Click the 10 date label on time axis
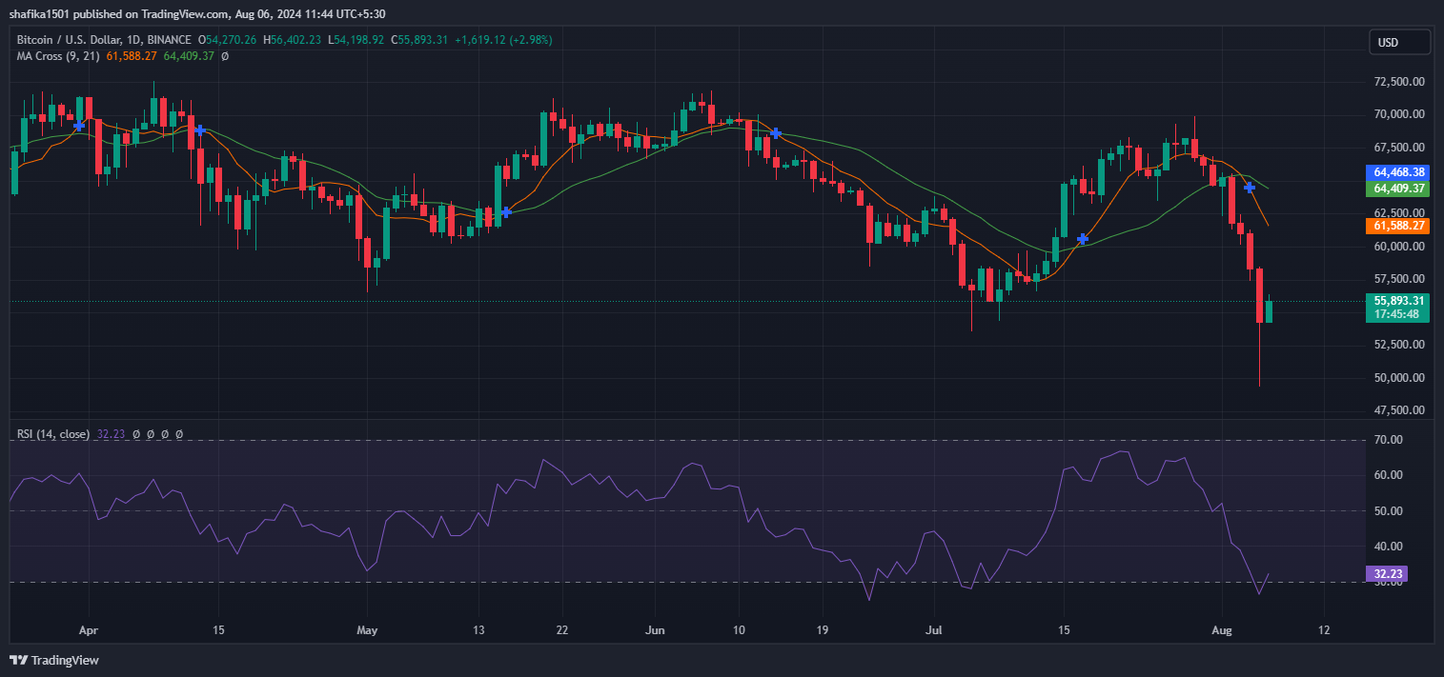This screenshot has height=677, width=1444. 739,630
